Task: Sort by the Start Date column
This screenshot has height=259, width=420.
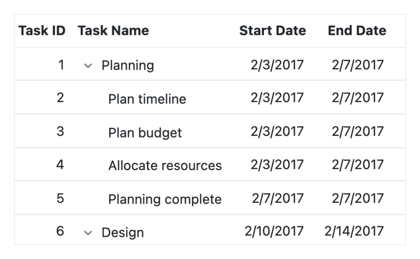Action: coord(273,31)
